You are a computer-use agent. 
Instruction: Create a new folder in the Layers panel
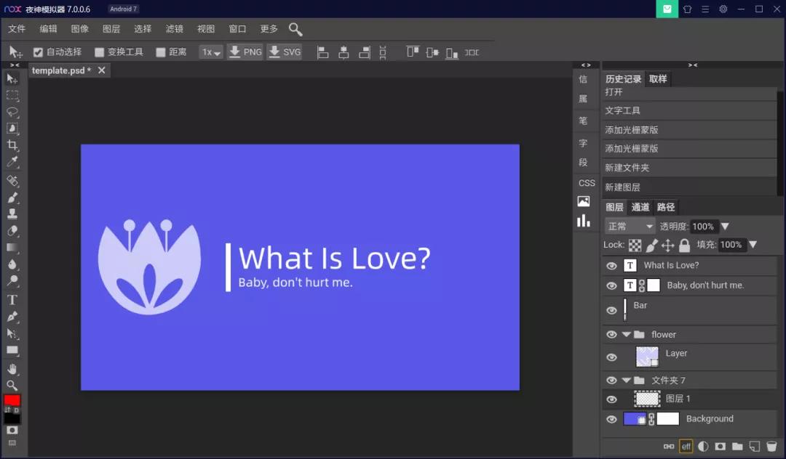[737, 446]
